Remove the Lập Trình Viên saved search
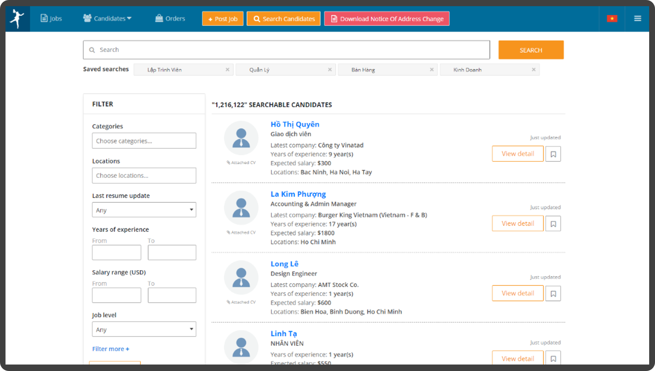The image size is (655, 371). click(x=228, y=70)
